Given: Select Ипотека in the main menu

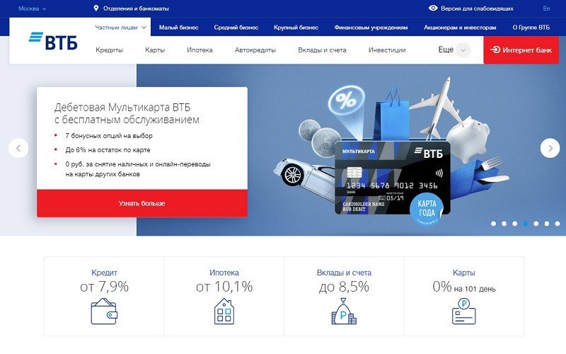Looking at the screenshot, I should pyautogui.click(x=200, y=50).
